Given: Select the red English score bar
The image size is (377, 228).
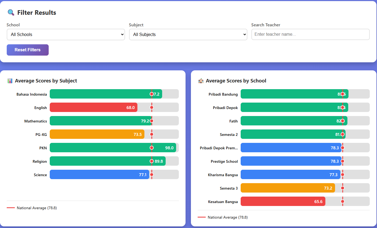Looking at the screenshot, I should pos(94,107).
